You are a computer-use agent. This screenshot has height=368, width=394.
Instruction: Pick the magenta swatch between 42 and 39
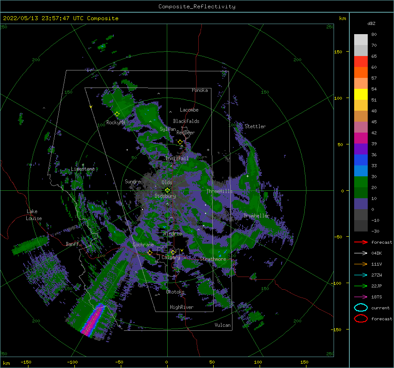[361, 138]
